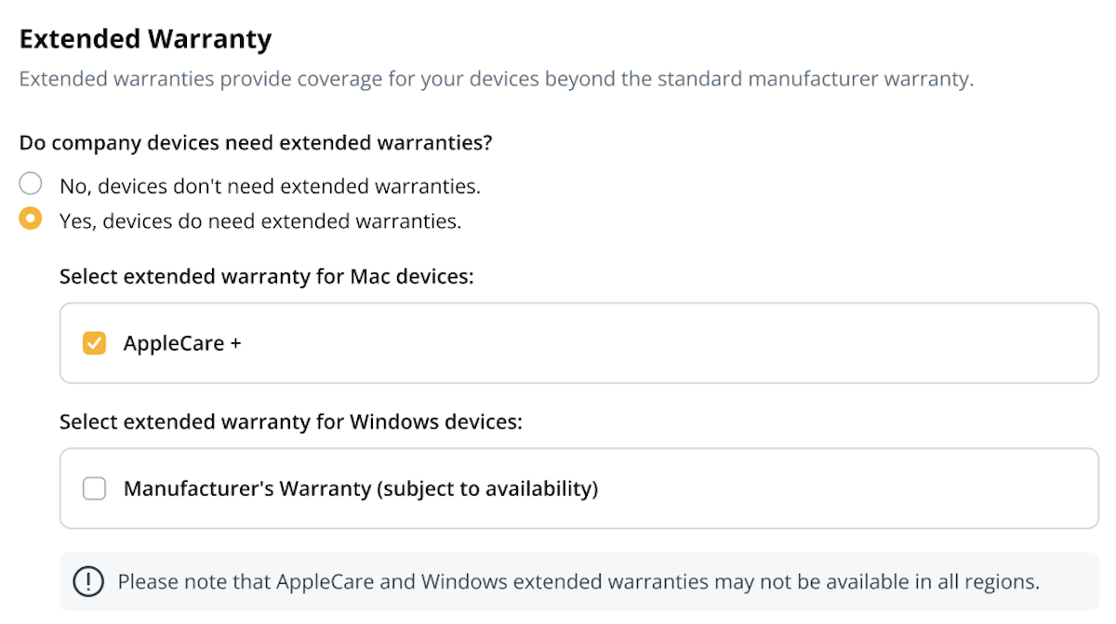
Task: Select the Yes extended warranties radio button
Action: coord(31,219)
